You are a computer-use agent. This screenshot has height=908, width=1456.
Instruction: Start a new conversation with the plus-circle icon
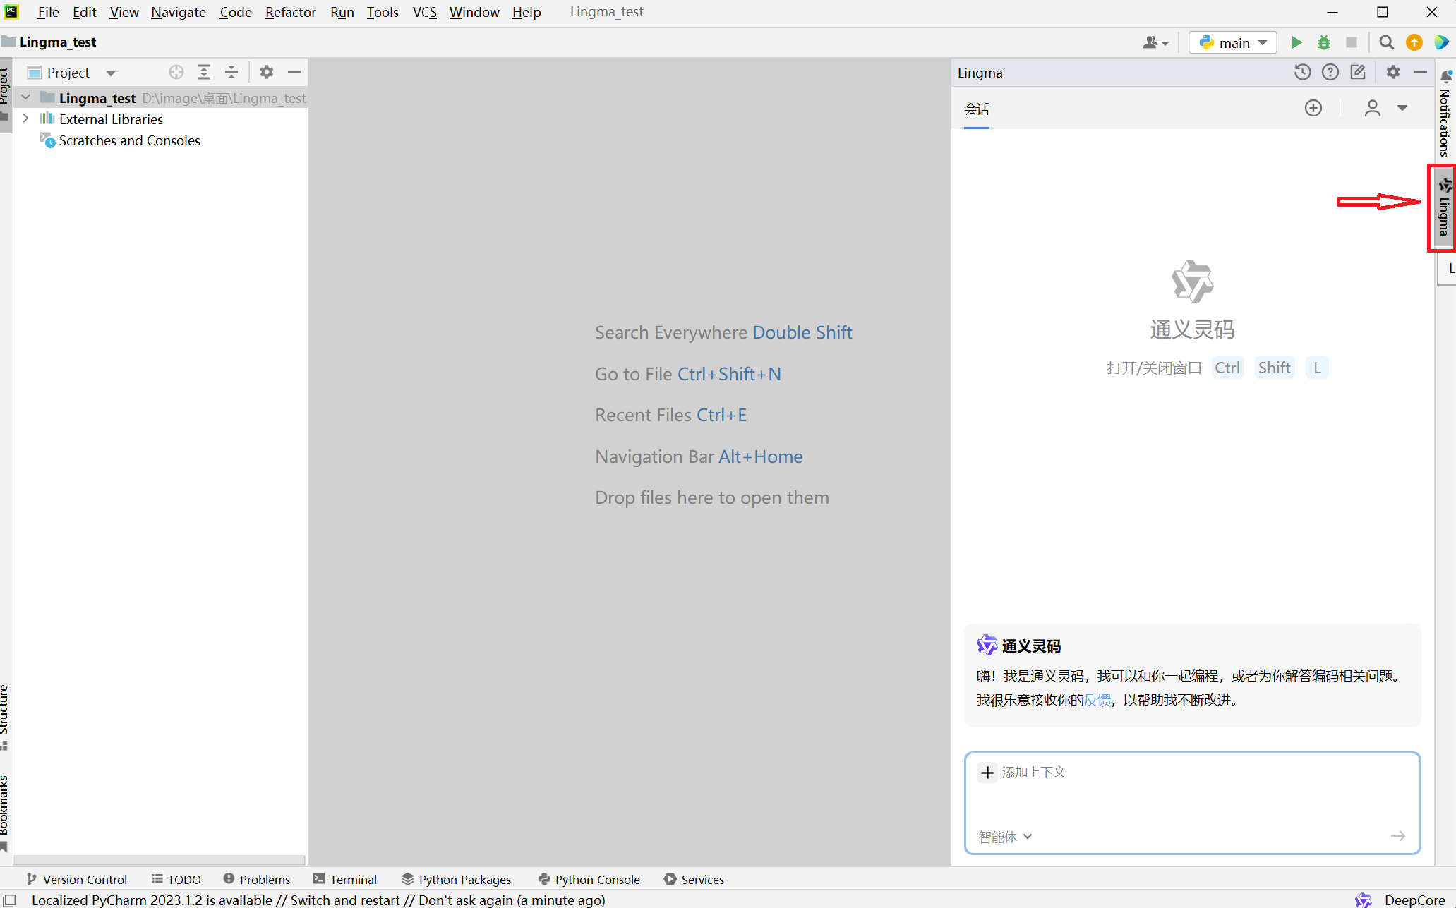coord(1313,108)
